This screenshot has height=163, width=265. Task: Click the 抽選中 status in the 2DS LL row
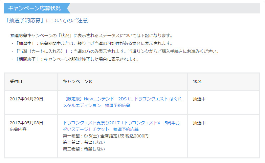point(199,99)
